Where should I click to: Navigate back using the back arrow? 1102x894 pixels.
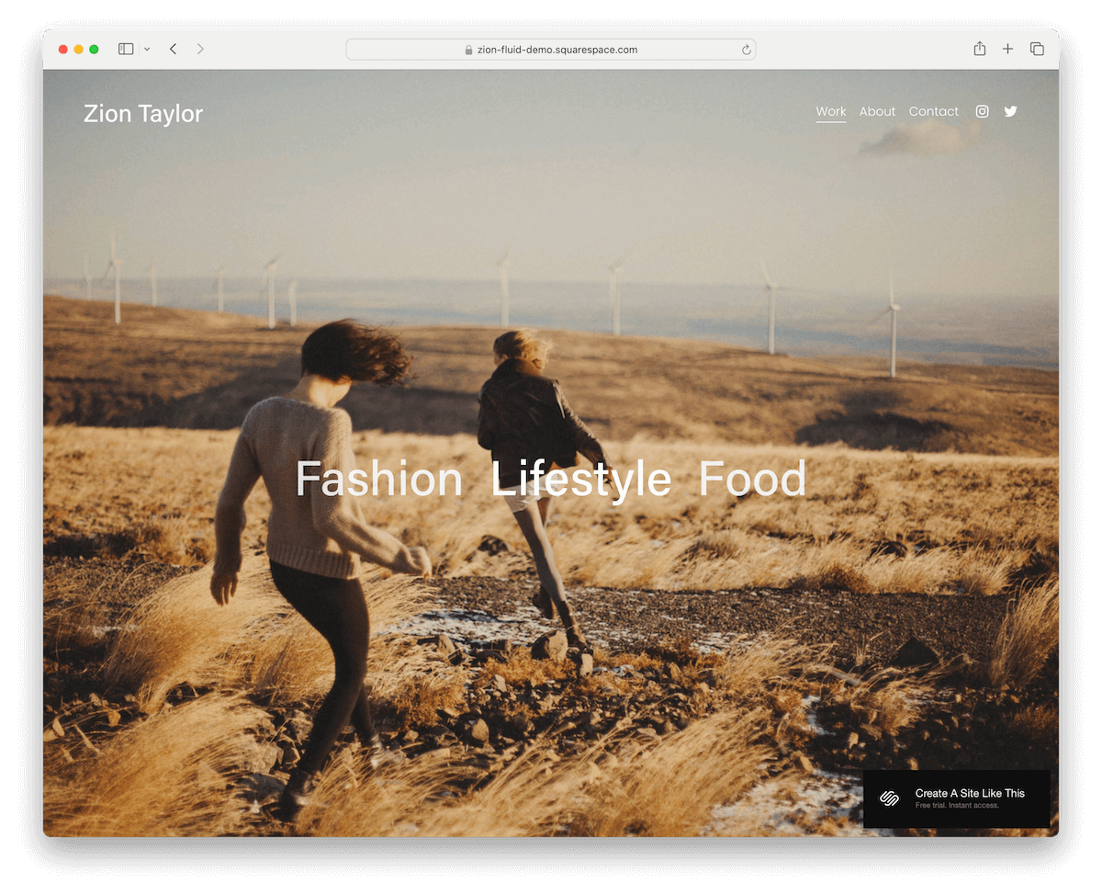tap(173, 49)
